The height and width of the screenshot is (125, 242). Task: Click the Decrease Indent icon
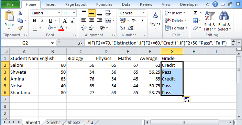click(84, 28)
